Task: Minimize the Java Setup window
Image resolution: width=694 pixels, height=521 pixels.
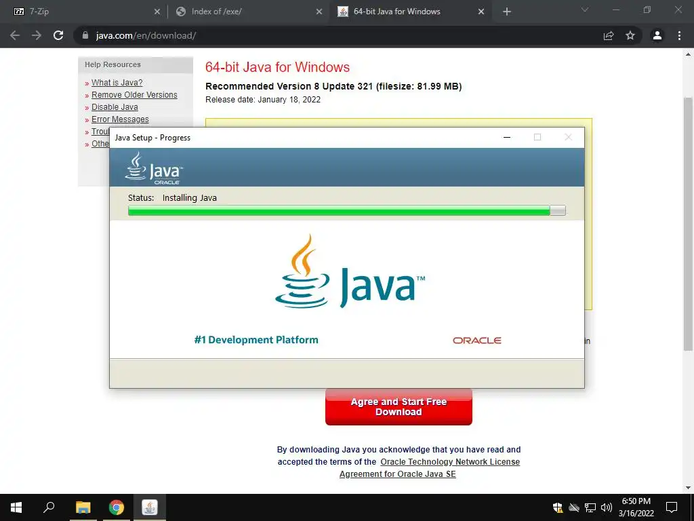Action: pos(507,137)
